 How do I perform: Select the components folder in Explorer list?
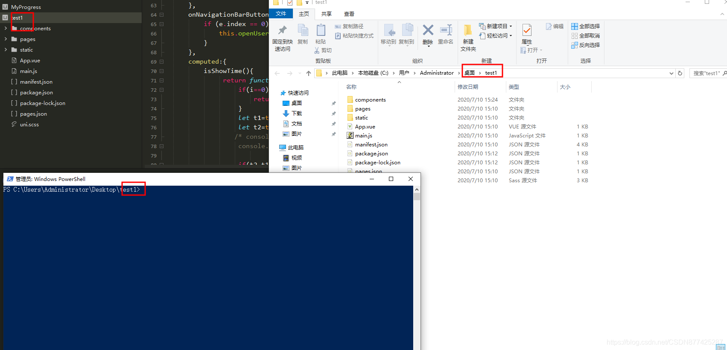370,100
